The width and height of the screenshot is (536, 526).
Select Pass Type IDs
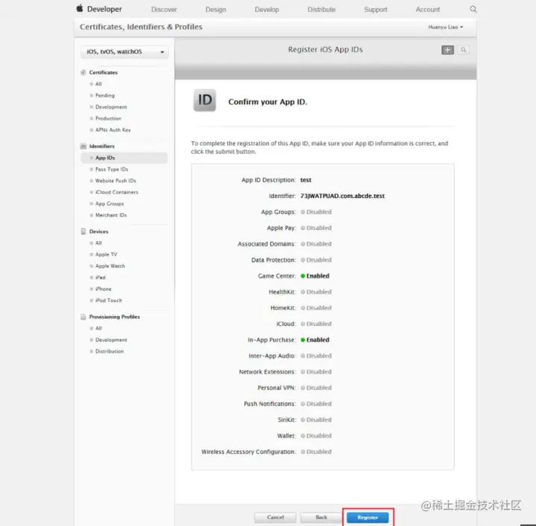(x=112, y=170)
